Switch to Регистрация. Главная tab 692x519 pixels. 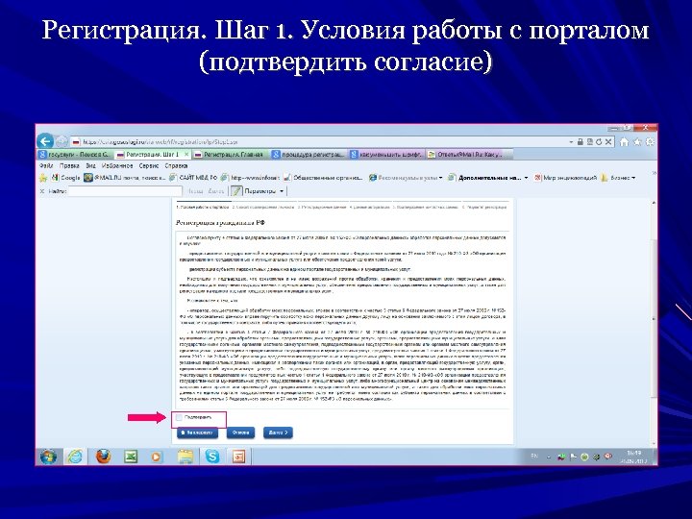[230, 155]
